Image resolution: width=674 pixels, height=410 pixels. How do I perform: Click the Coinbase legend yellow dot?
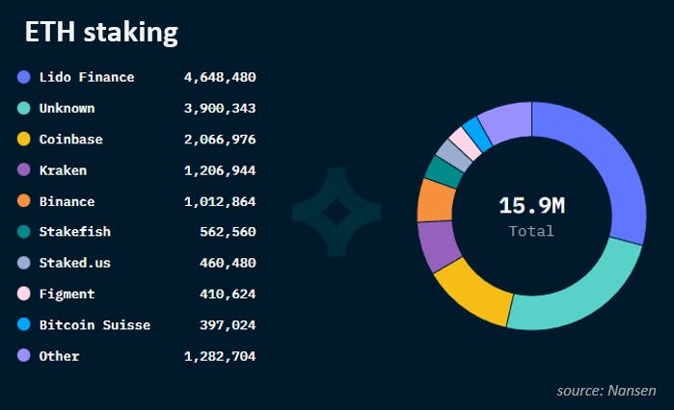click(x=24, y=139)
